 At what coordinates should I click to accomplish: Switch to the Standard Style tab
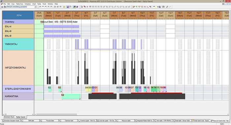[9, 117]
